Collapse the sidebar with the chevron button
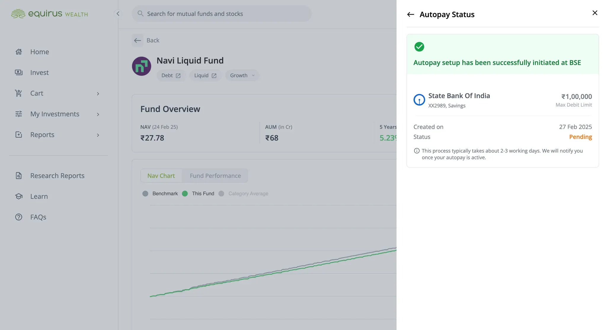The width and height of the screenshot is (607, 330). [118, 14]
